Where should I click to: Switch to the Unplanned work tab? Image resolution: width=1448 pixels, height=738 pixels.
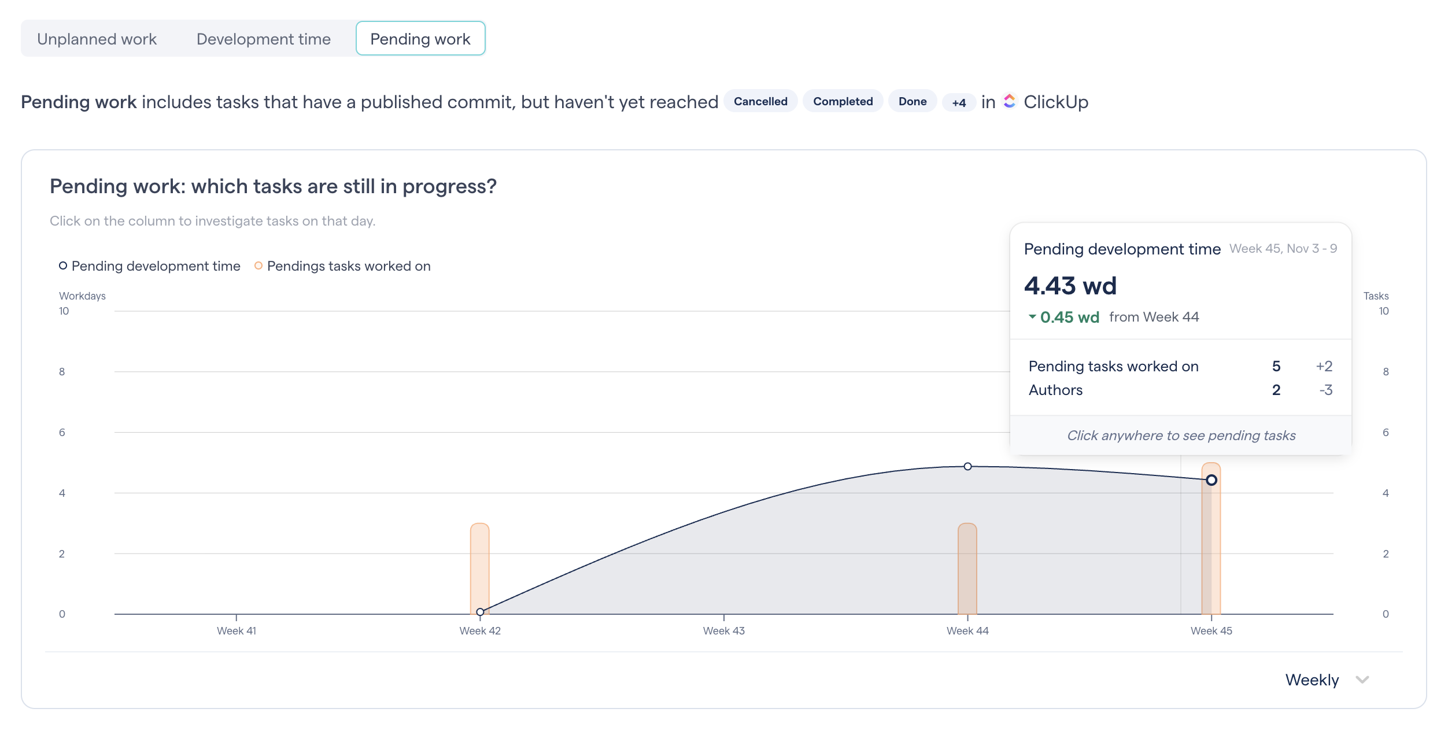pyautogui.click(x=97, y=38)
